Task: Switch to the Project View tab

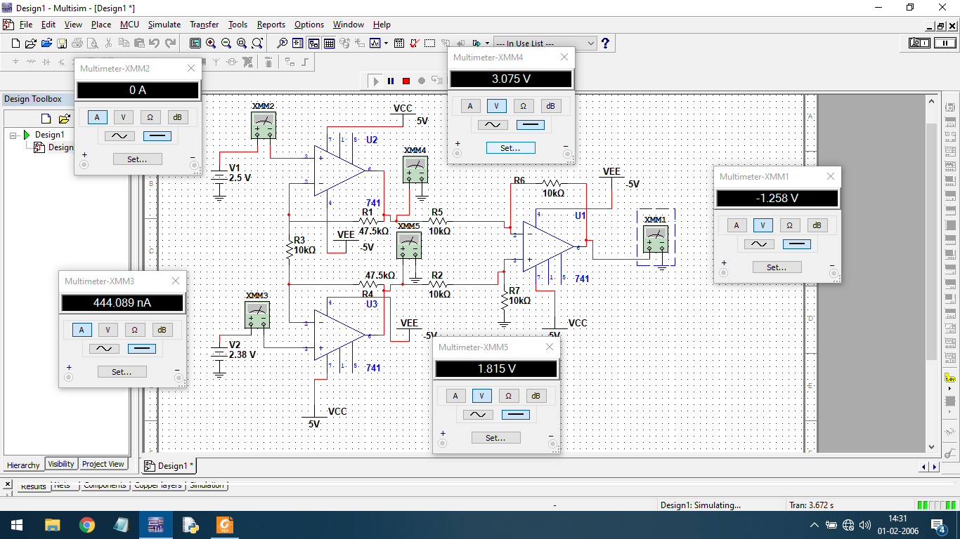Action: (103, 464)
